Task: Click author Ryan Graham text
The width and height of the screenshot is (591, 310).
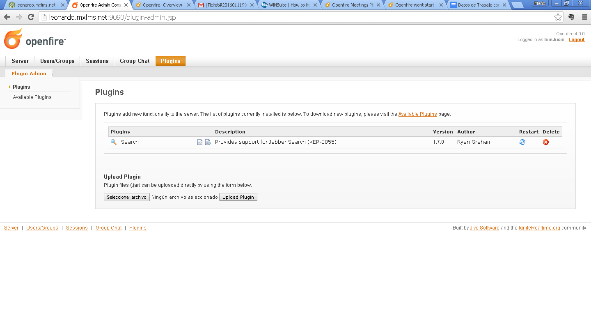Action: click(474, 142)
